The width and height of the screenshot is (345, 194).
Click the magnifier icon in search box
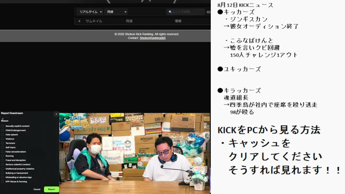click(x=170, y=12)
